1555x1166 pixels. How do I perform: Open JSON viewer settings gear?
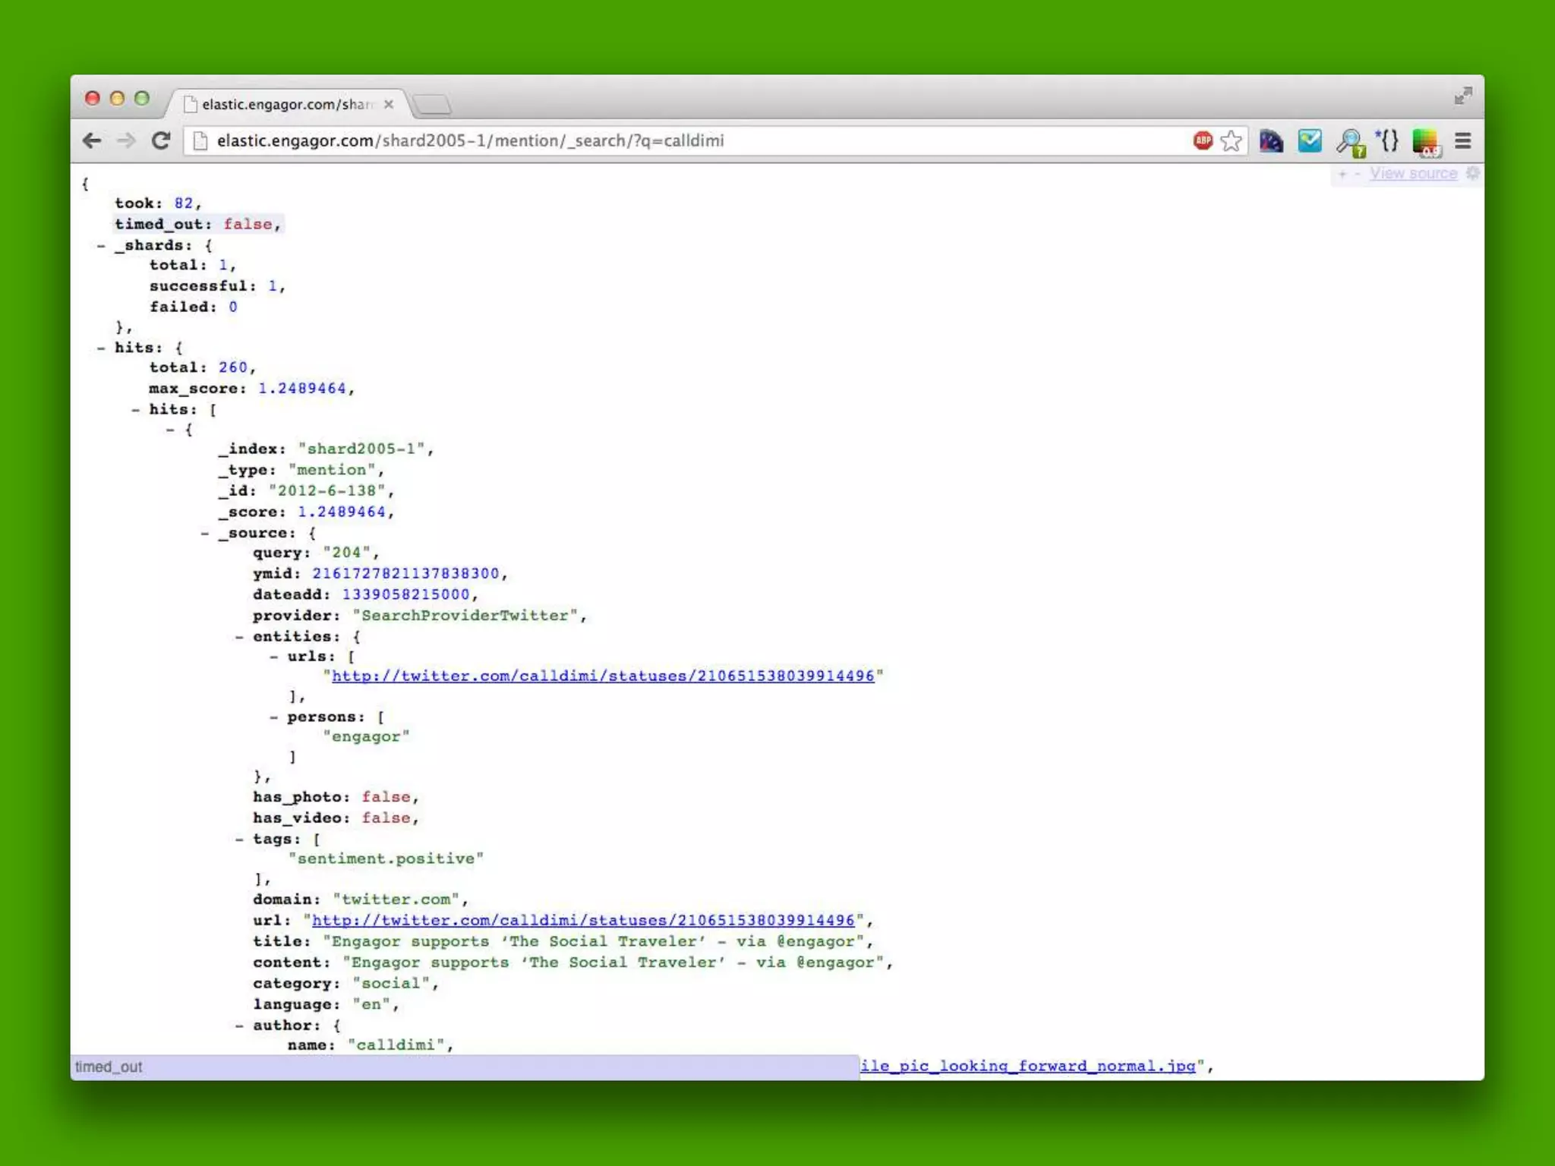[1472, 173]
